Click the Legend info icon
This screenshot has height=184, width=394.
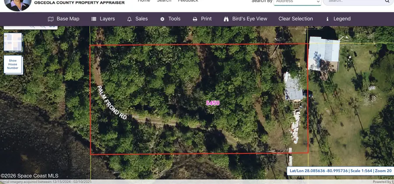pyautogui.click(x=327, y=19)
